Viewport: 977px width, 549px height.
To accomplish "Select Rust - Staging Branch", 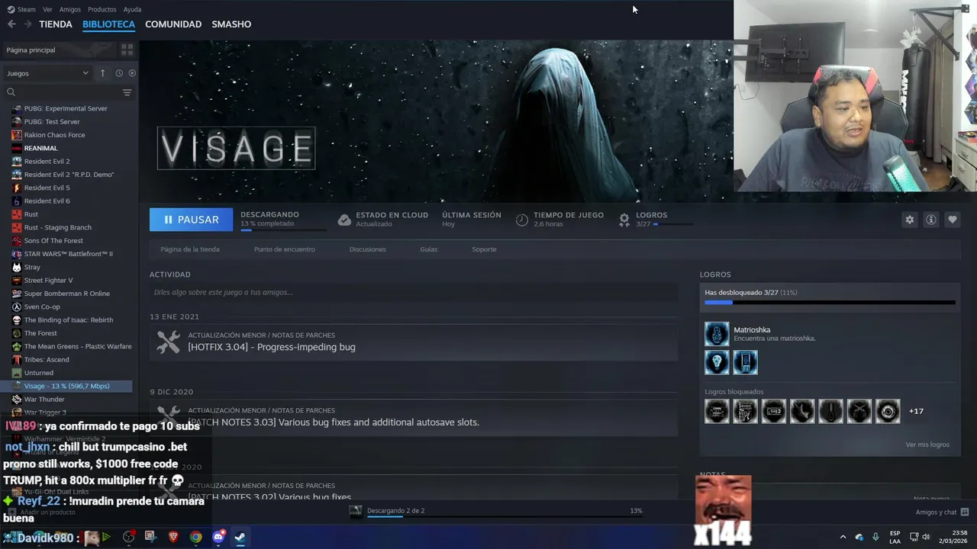I will (57, 227).
